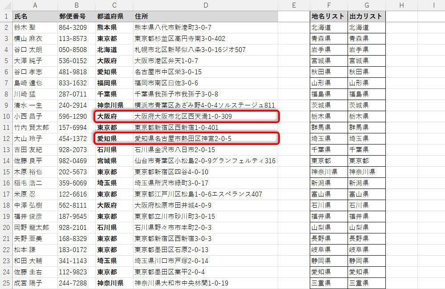Select the name cell 成宮 陽子

point(35,283)
